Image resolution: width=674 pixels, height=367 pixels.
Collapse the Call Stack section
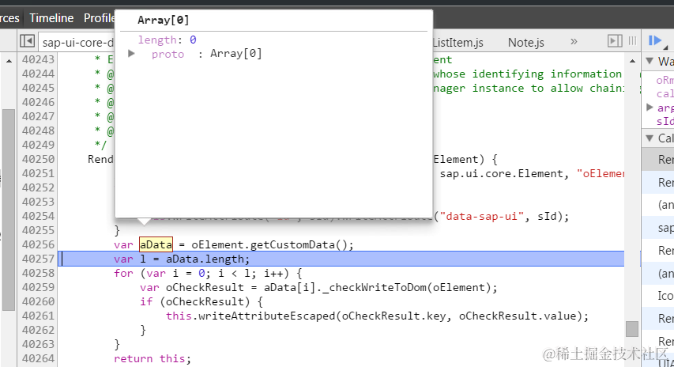(x=650, y=138)
